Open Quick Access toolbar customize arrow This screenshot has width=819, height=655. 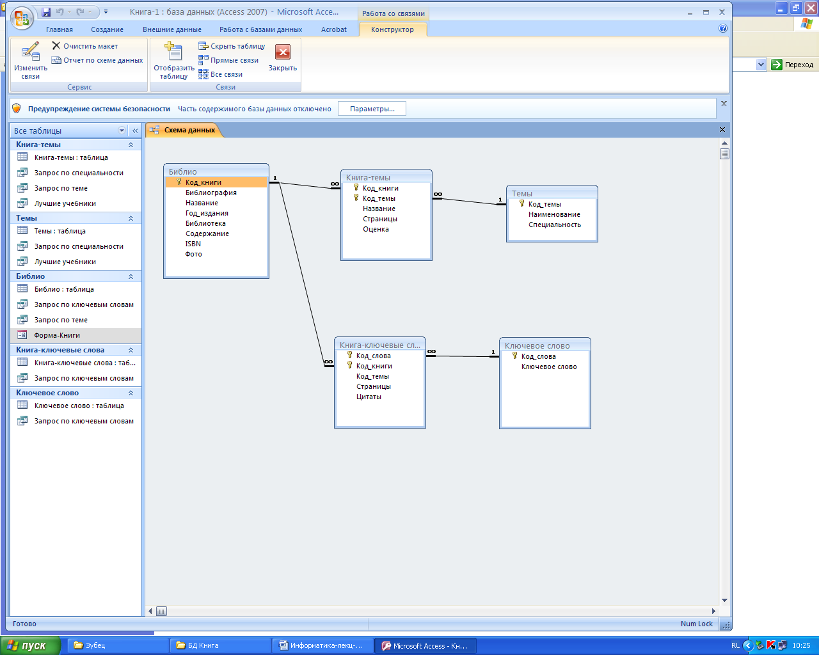pyautogui.click(x=106, y=12)
